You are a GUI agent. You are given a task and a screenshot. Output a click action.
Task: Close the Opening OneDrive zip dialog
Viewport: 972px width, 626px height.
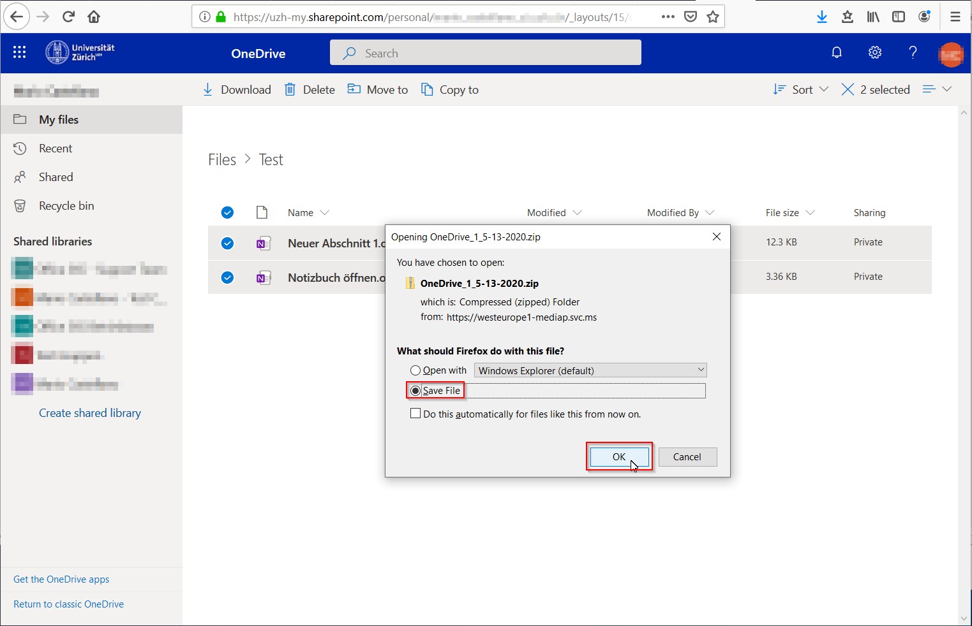(717, 237)
